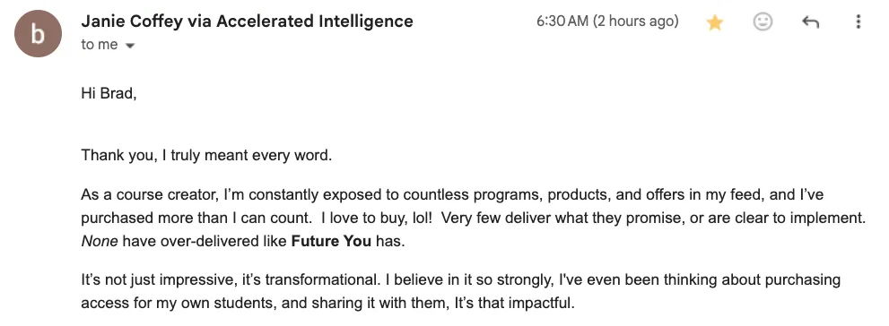889x326 pixels.
Task: Unstar this email with the yellow star
Action: (714, 22)
